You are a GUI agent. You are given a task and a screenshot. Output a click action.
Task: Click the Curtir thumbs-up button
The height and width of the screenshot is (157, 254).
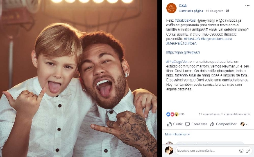click(x=175, y=124)
